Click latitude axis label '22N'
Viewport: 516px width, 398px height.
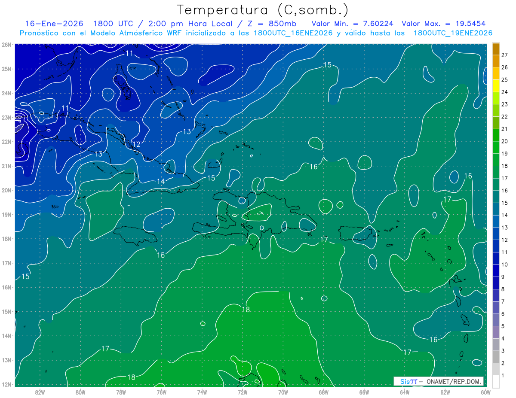point(6,142)
